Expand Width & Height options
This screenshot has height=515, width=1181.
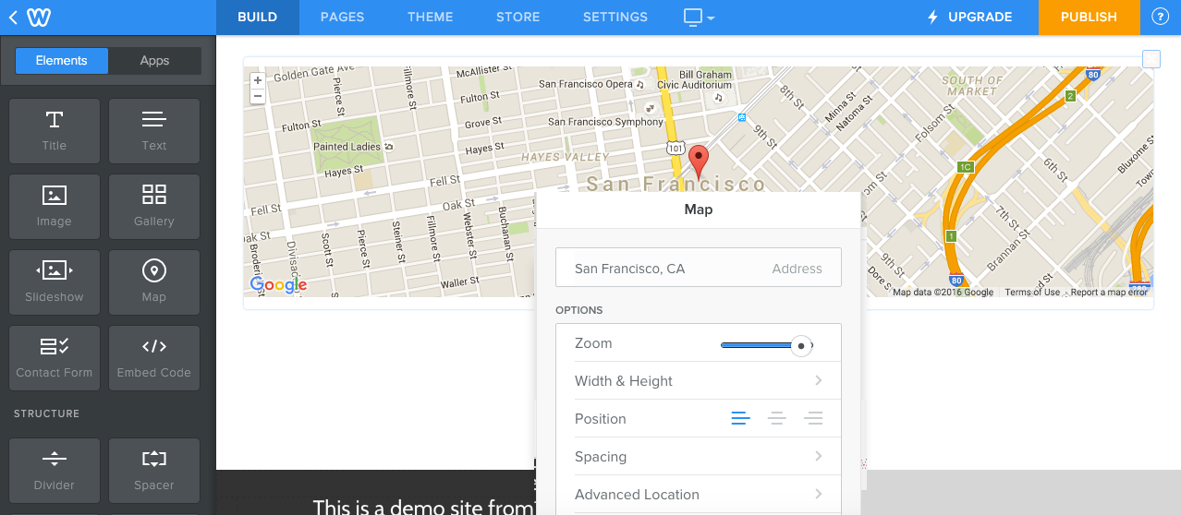coord(698,381)
